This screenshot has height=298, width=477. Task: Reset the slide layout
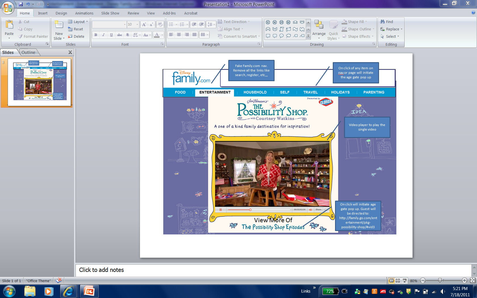pos(76,29)
